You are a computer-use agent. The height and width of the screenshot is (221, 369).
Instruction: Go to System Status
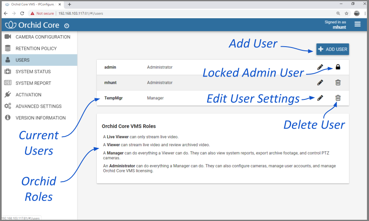39,71
